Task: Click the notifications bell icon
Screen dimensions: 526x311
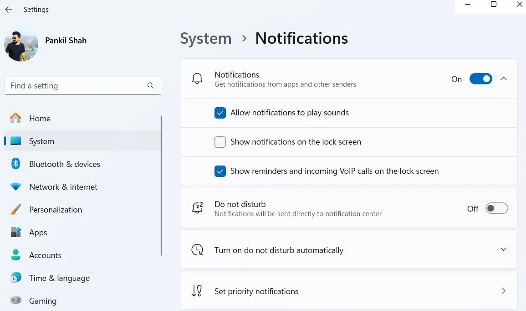Action: coord(197,78)
